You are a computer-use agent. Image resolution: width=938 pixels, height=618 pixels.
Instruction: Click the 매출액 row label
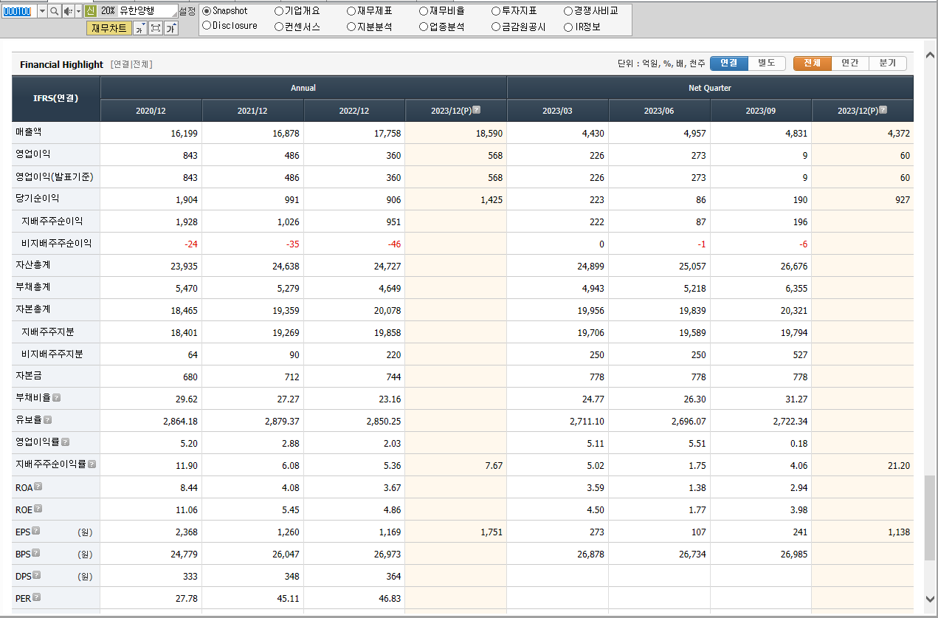pos(29,131)
